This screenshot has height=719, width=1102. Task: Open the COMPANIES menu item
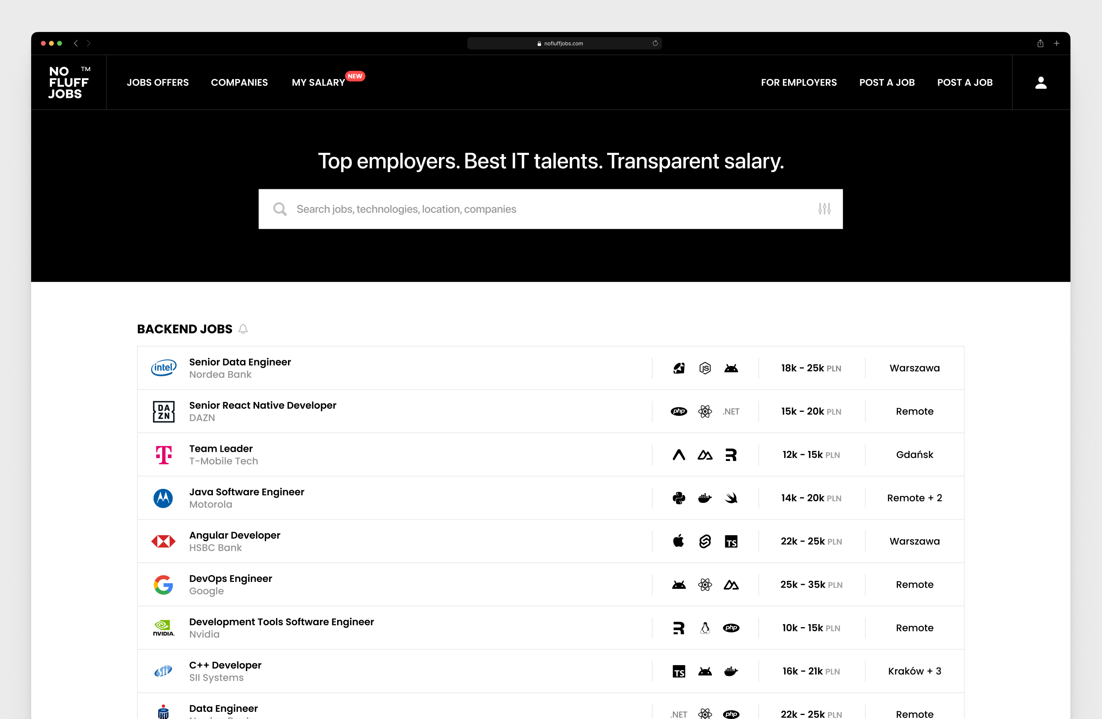coord(239,82)
